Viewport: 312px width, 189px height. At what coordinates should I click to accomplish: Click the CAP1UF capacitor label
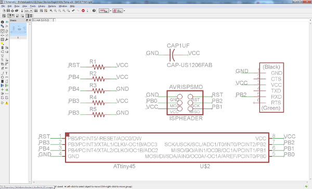coord(178,46)
